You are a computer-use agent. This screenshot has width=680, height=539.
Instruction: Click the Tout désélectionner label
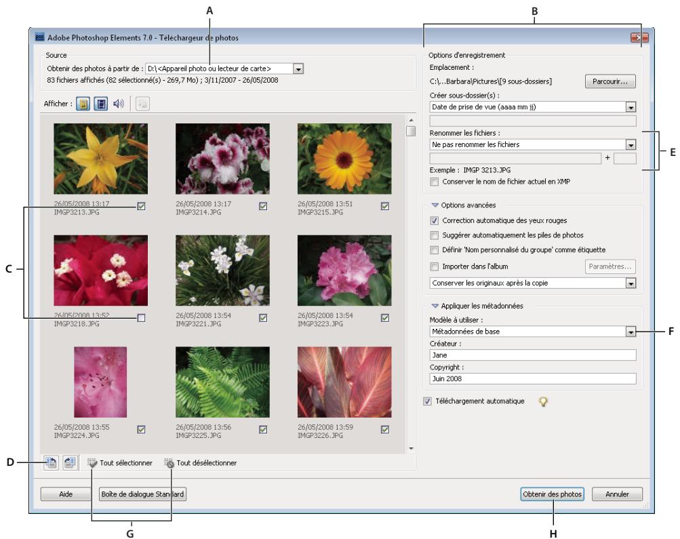click(x=206, y=463)
